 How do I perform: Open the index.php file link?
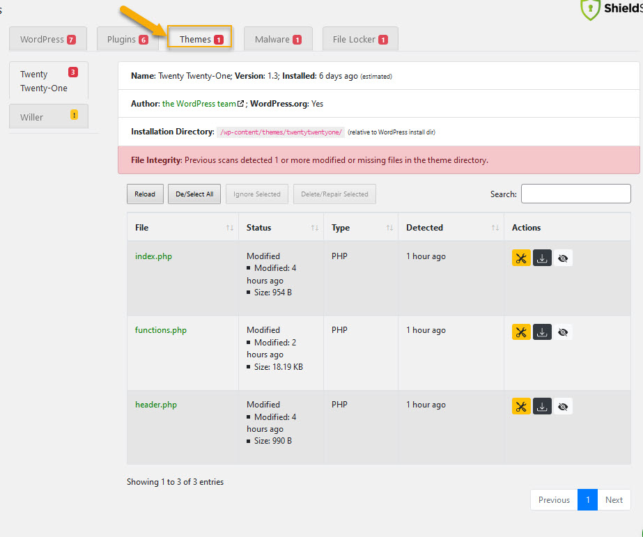coord(153,256)
